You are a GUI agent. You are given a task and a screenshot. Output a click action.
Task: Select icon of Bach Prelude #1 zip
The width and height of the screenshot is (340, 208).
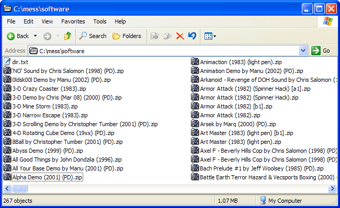pyautogui.click(x=195, y=168)
